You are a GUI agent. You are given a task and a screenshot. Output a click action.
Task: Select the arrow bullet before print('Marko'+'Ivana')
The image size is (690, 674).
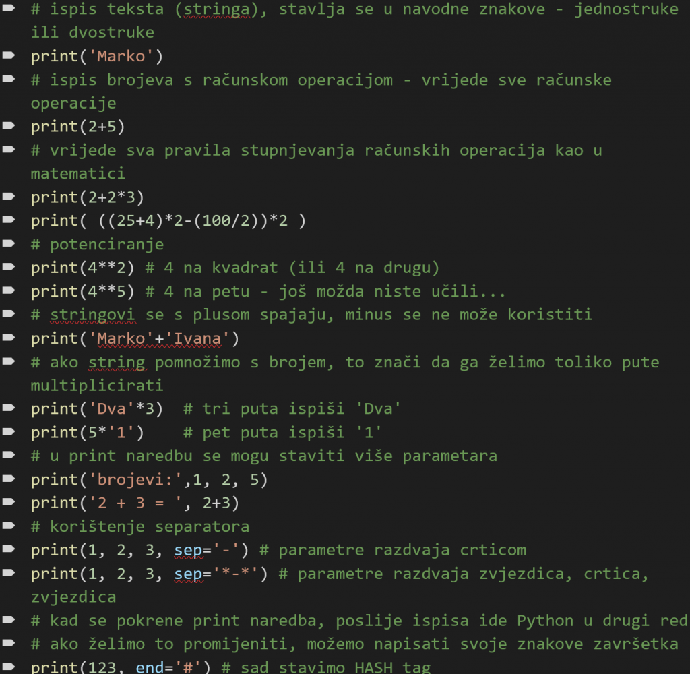(8, 337)
